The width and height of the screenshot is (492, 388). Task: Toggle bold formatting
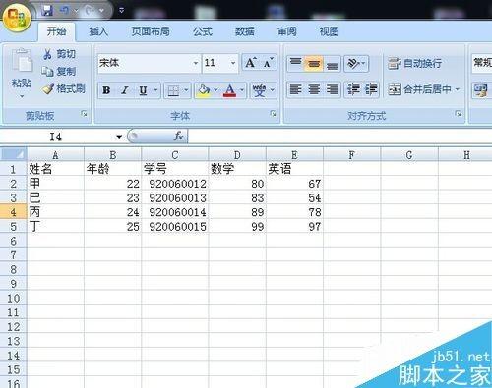pyautogui.click(x=106, y=90)
